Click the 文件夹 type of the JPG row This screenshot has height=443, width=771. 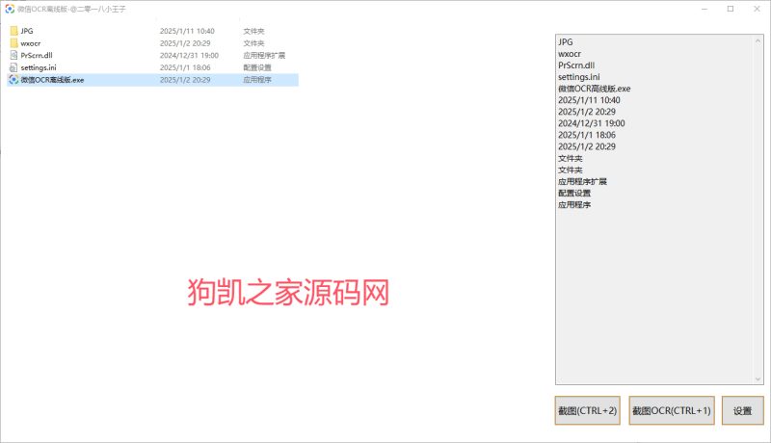(x=253, y=31)
